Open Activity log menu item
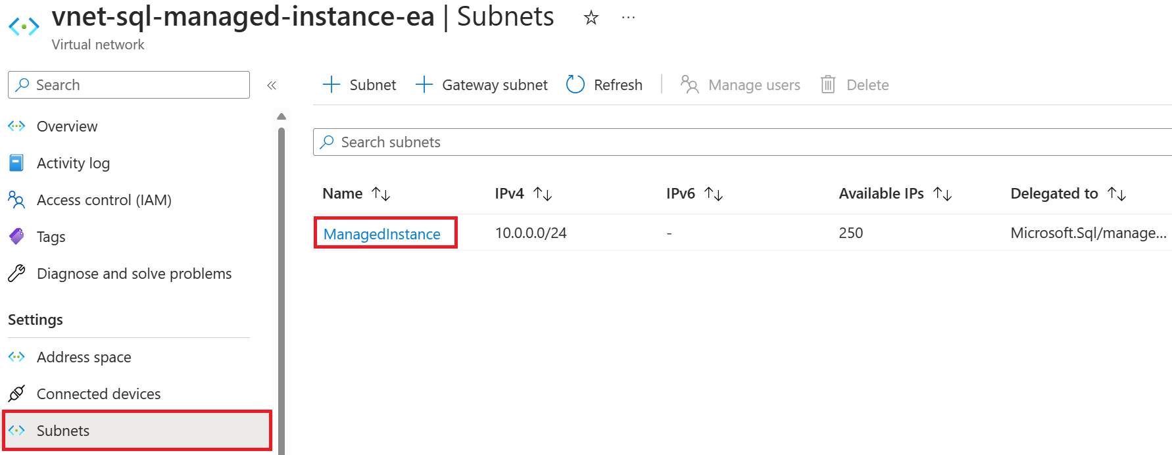This screenshot has width=1172, height=455. [x=73, y=163]
